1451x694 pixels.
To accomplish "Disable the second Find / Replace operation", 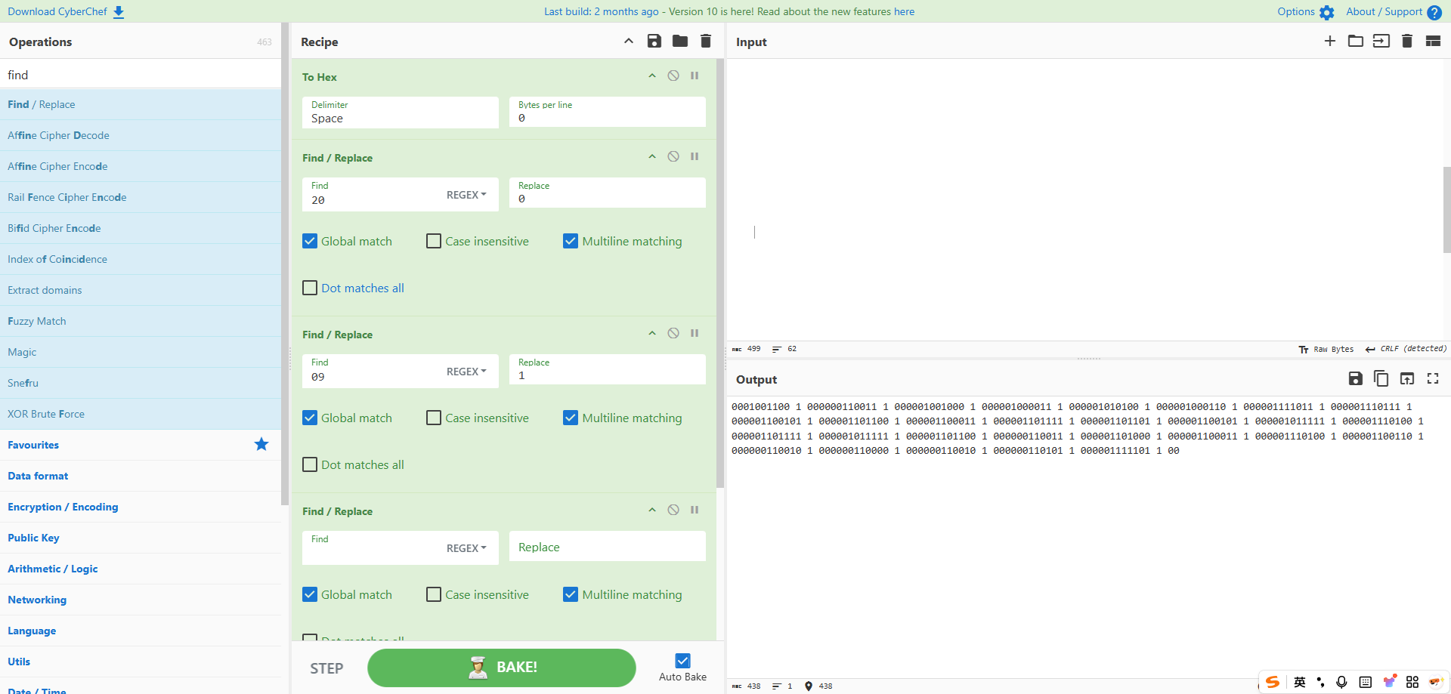I will (x=673, y=334).
